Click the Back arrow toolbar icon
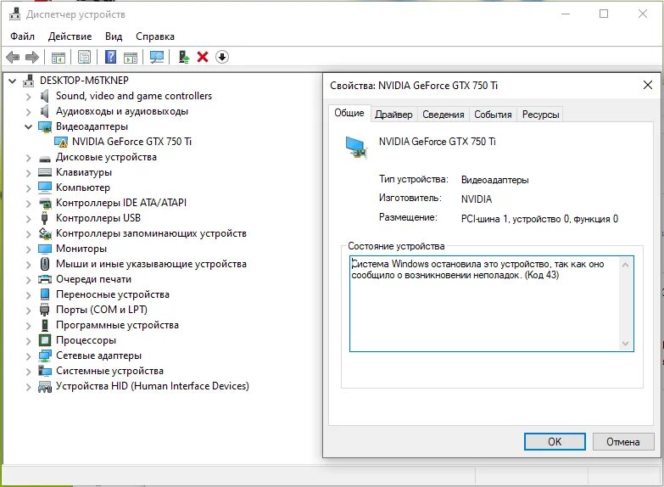This screenshot has width=664, height=487. [x=13, y=57]
